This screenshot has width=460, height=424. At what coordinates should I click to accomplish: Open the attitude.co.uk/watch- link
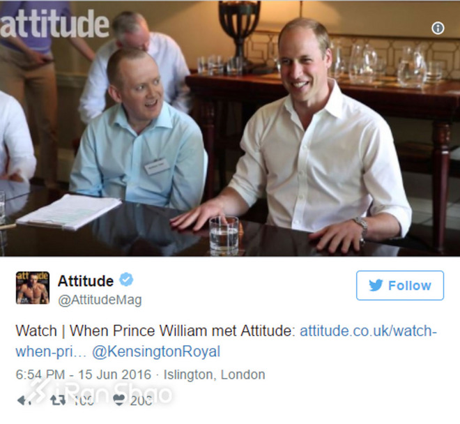tap(368, 331)
